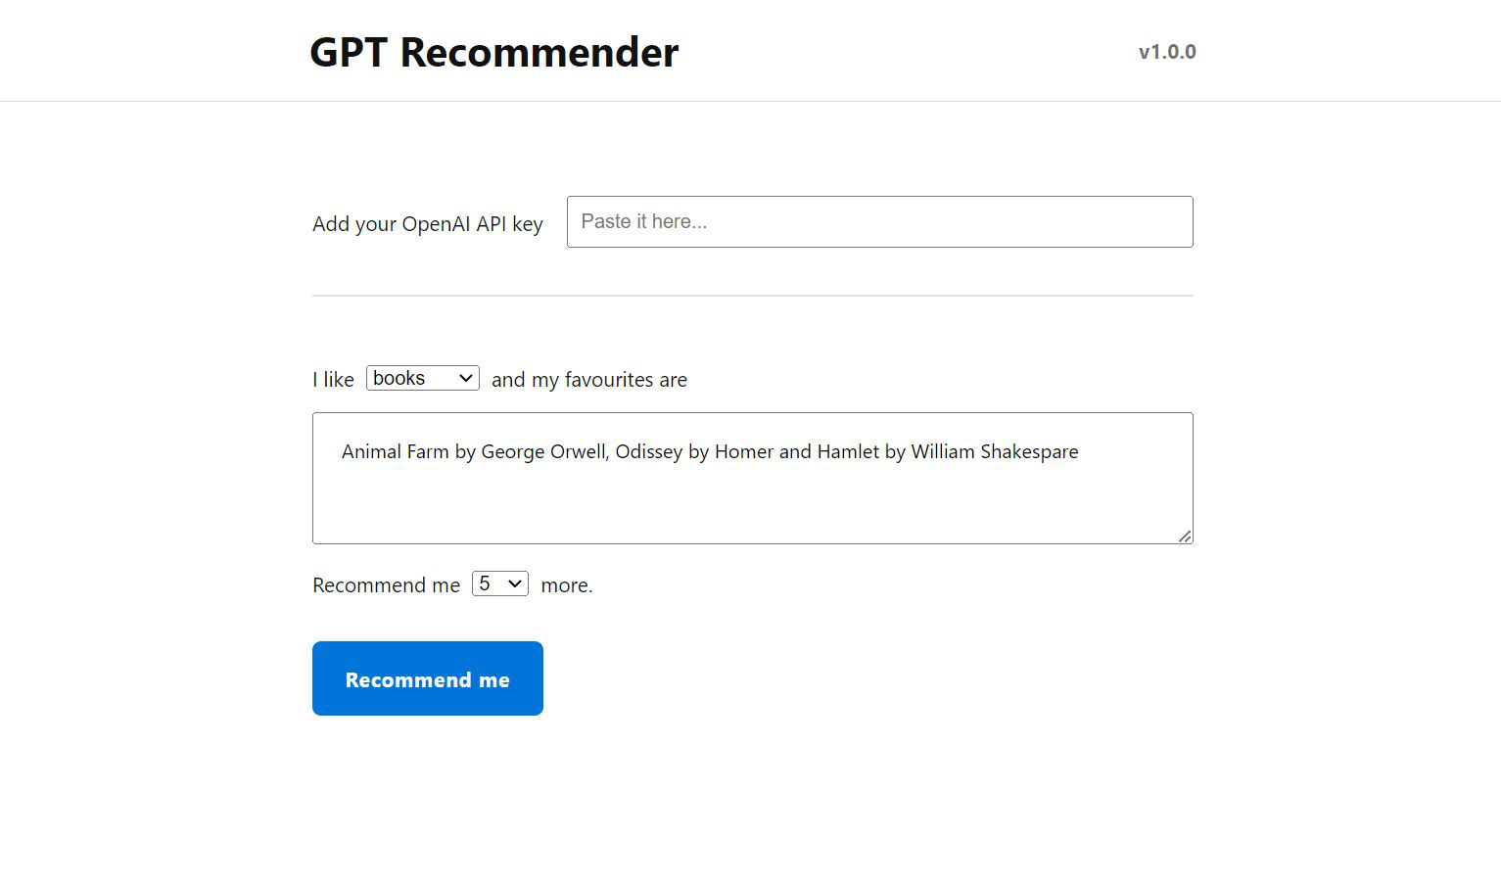Expand the 'Recommend me' count selector showing 5

pos(499,583)
